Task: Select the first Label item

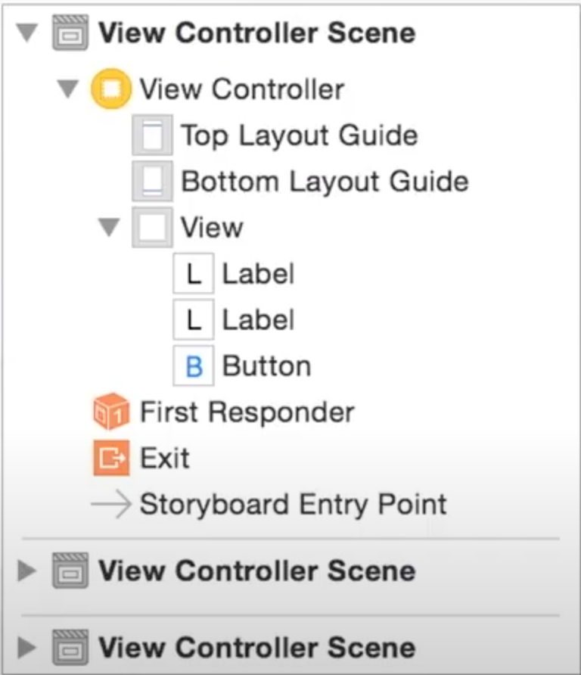Action: [x=257, y=274]
